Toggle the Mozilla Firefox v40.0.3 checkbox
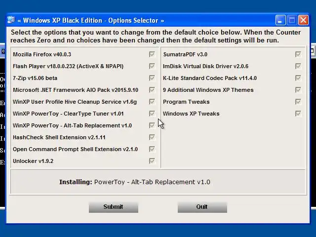The height and width of the screenshot is (237, 316). [x=152, y=54]
